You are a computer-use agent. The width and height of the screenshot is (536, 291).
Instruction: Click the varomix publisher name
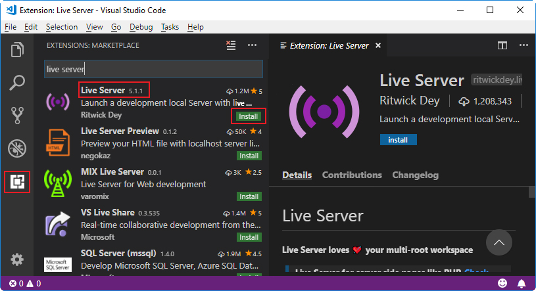[95, 196]
